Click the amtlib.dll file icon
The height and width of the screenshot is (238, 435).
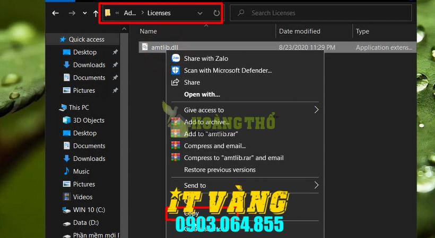(x=145, y=47)
